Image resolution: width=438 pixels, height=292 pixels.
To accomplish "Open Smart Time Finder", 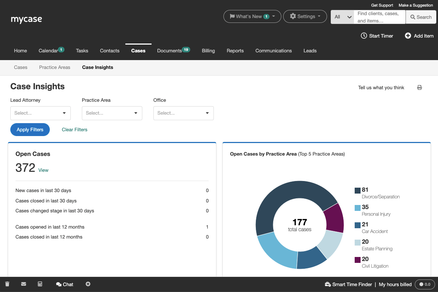I will point(348,285).
